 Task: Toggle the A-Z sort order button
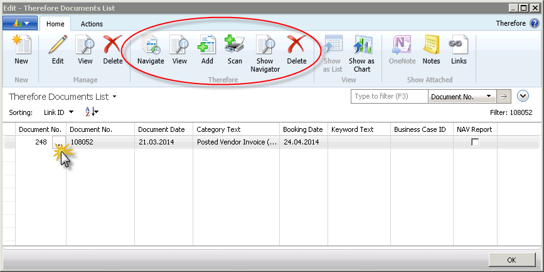pos(91,112)
